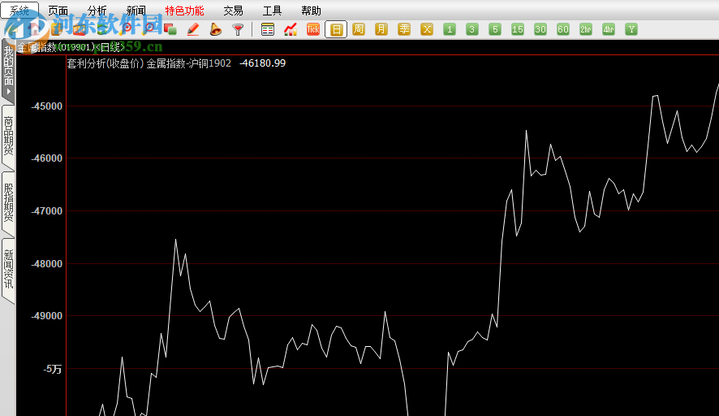Click the -47000 axis label

[x=47, y=210]
